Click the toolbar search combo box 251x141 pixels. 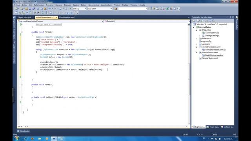click(x=133, y=9)
